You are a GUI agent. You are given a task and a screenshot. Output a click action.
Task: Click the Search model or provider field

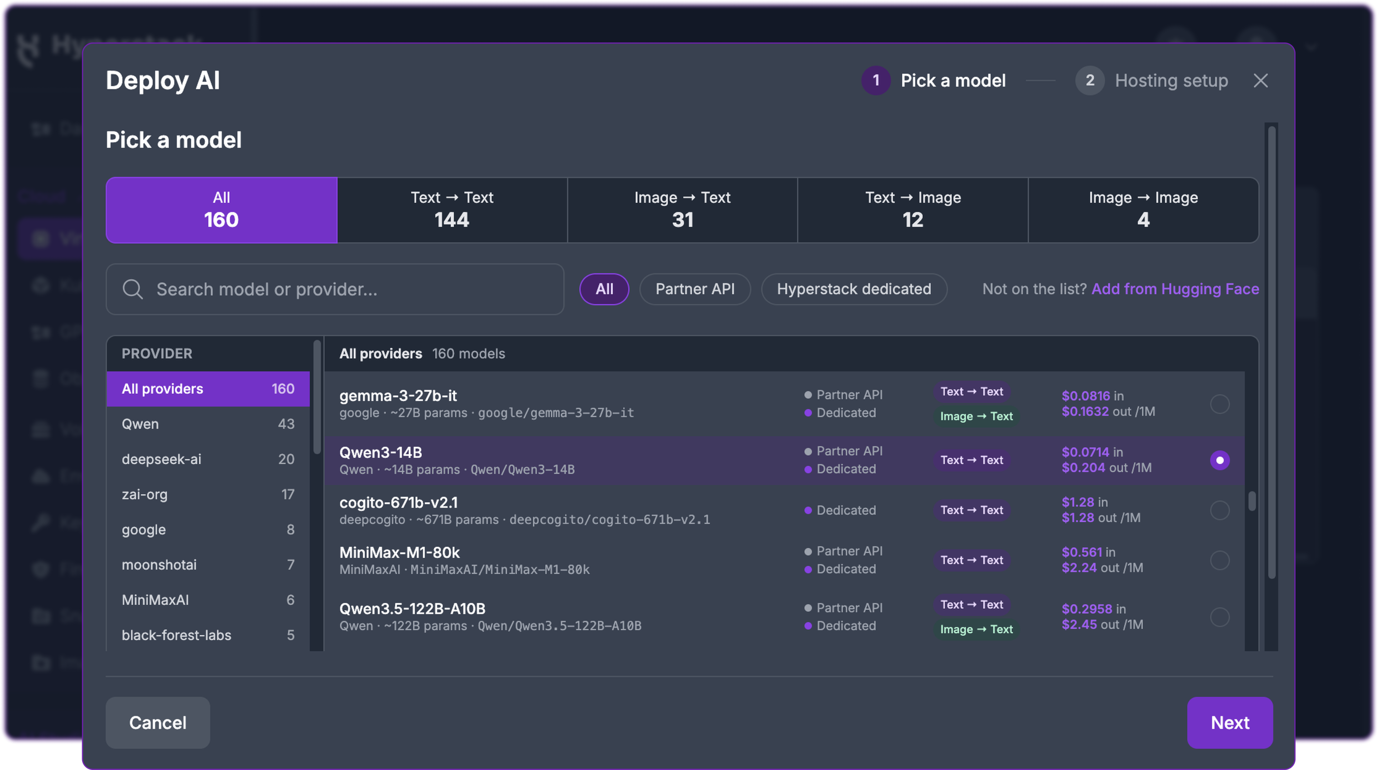(x=335, y=289)
